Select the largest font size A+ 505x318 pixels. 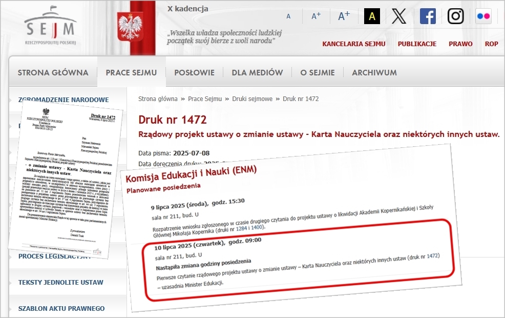pyautogui.click(x=344, y=15)
